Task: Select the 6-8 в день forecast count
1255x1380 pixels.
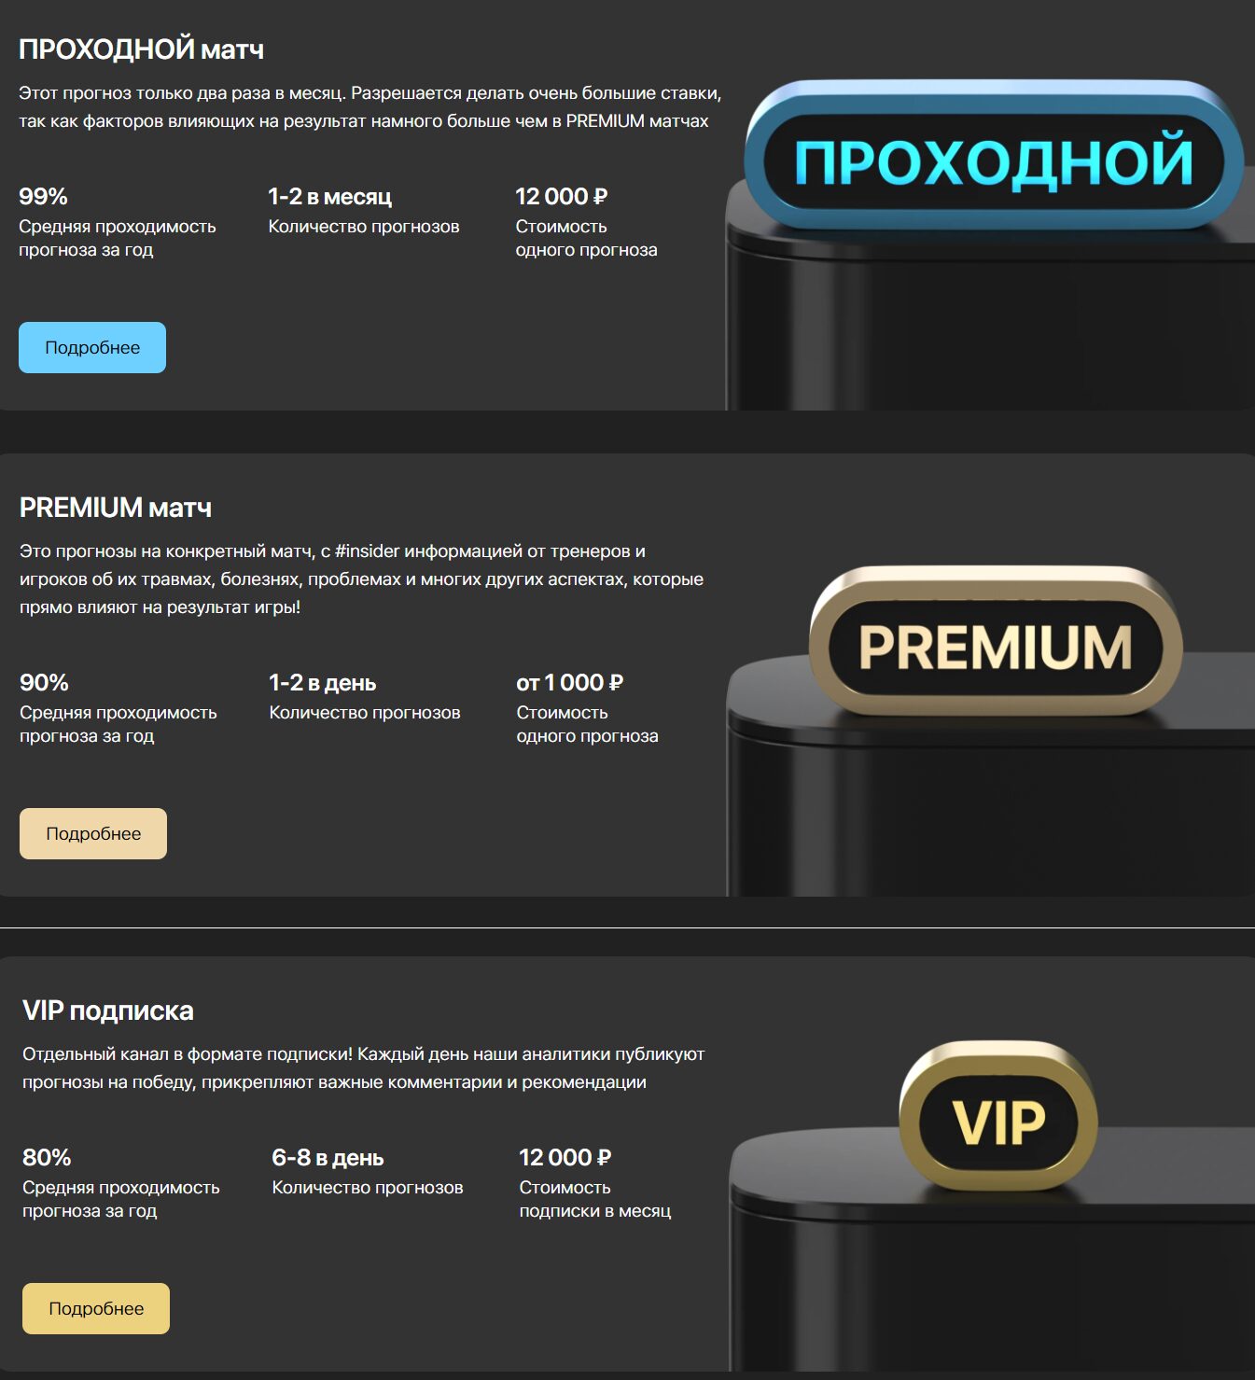Action: coord(328,1158)
